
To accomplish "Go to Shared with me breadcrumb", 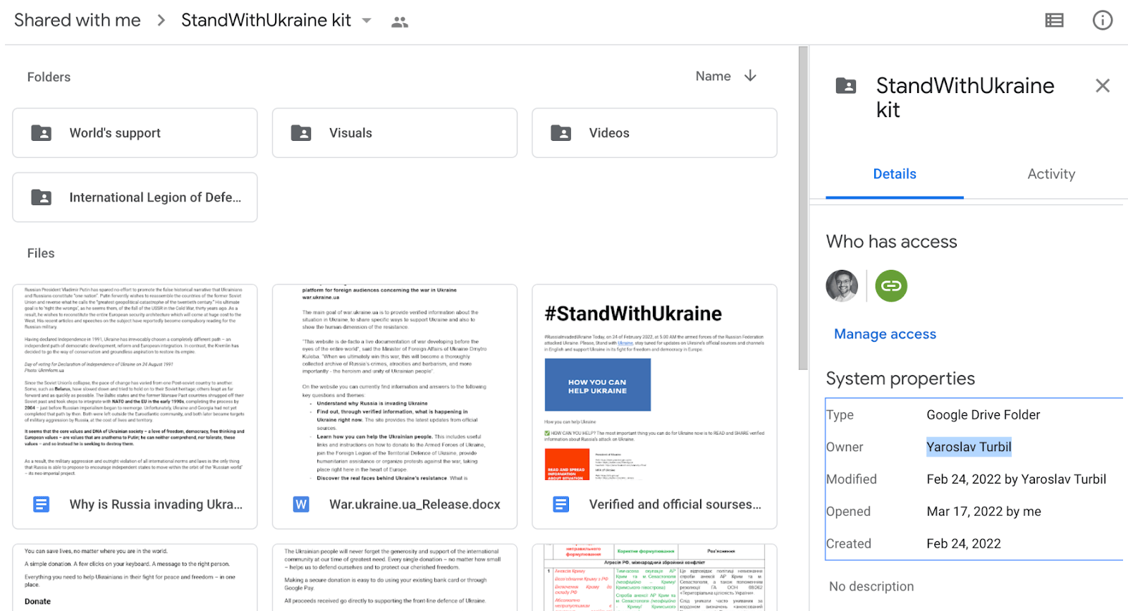I will [78, 20].
